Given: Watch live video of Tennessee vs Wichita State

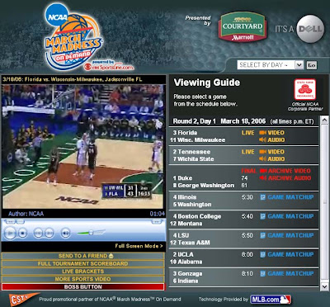Looking at the screenshot, I should point(271,152).
